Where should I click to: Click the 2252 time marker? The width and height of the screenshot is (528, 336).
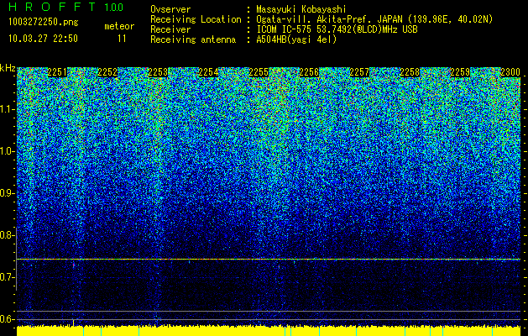[x=107, y=72]
